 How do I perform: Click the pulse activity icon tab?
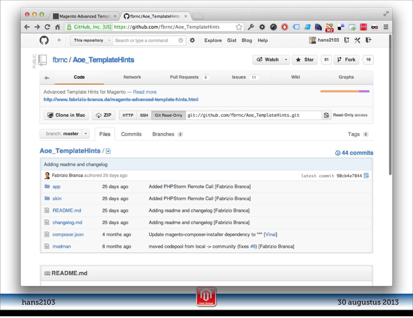click(47, 77)
